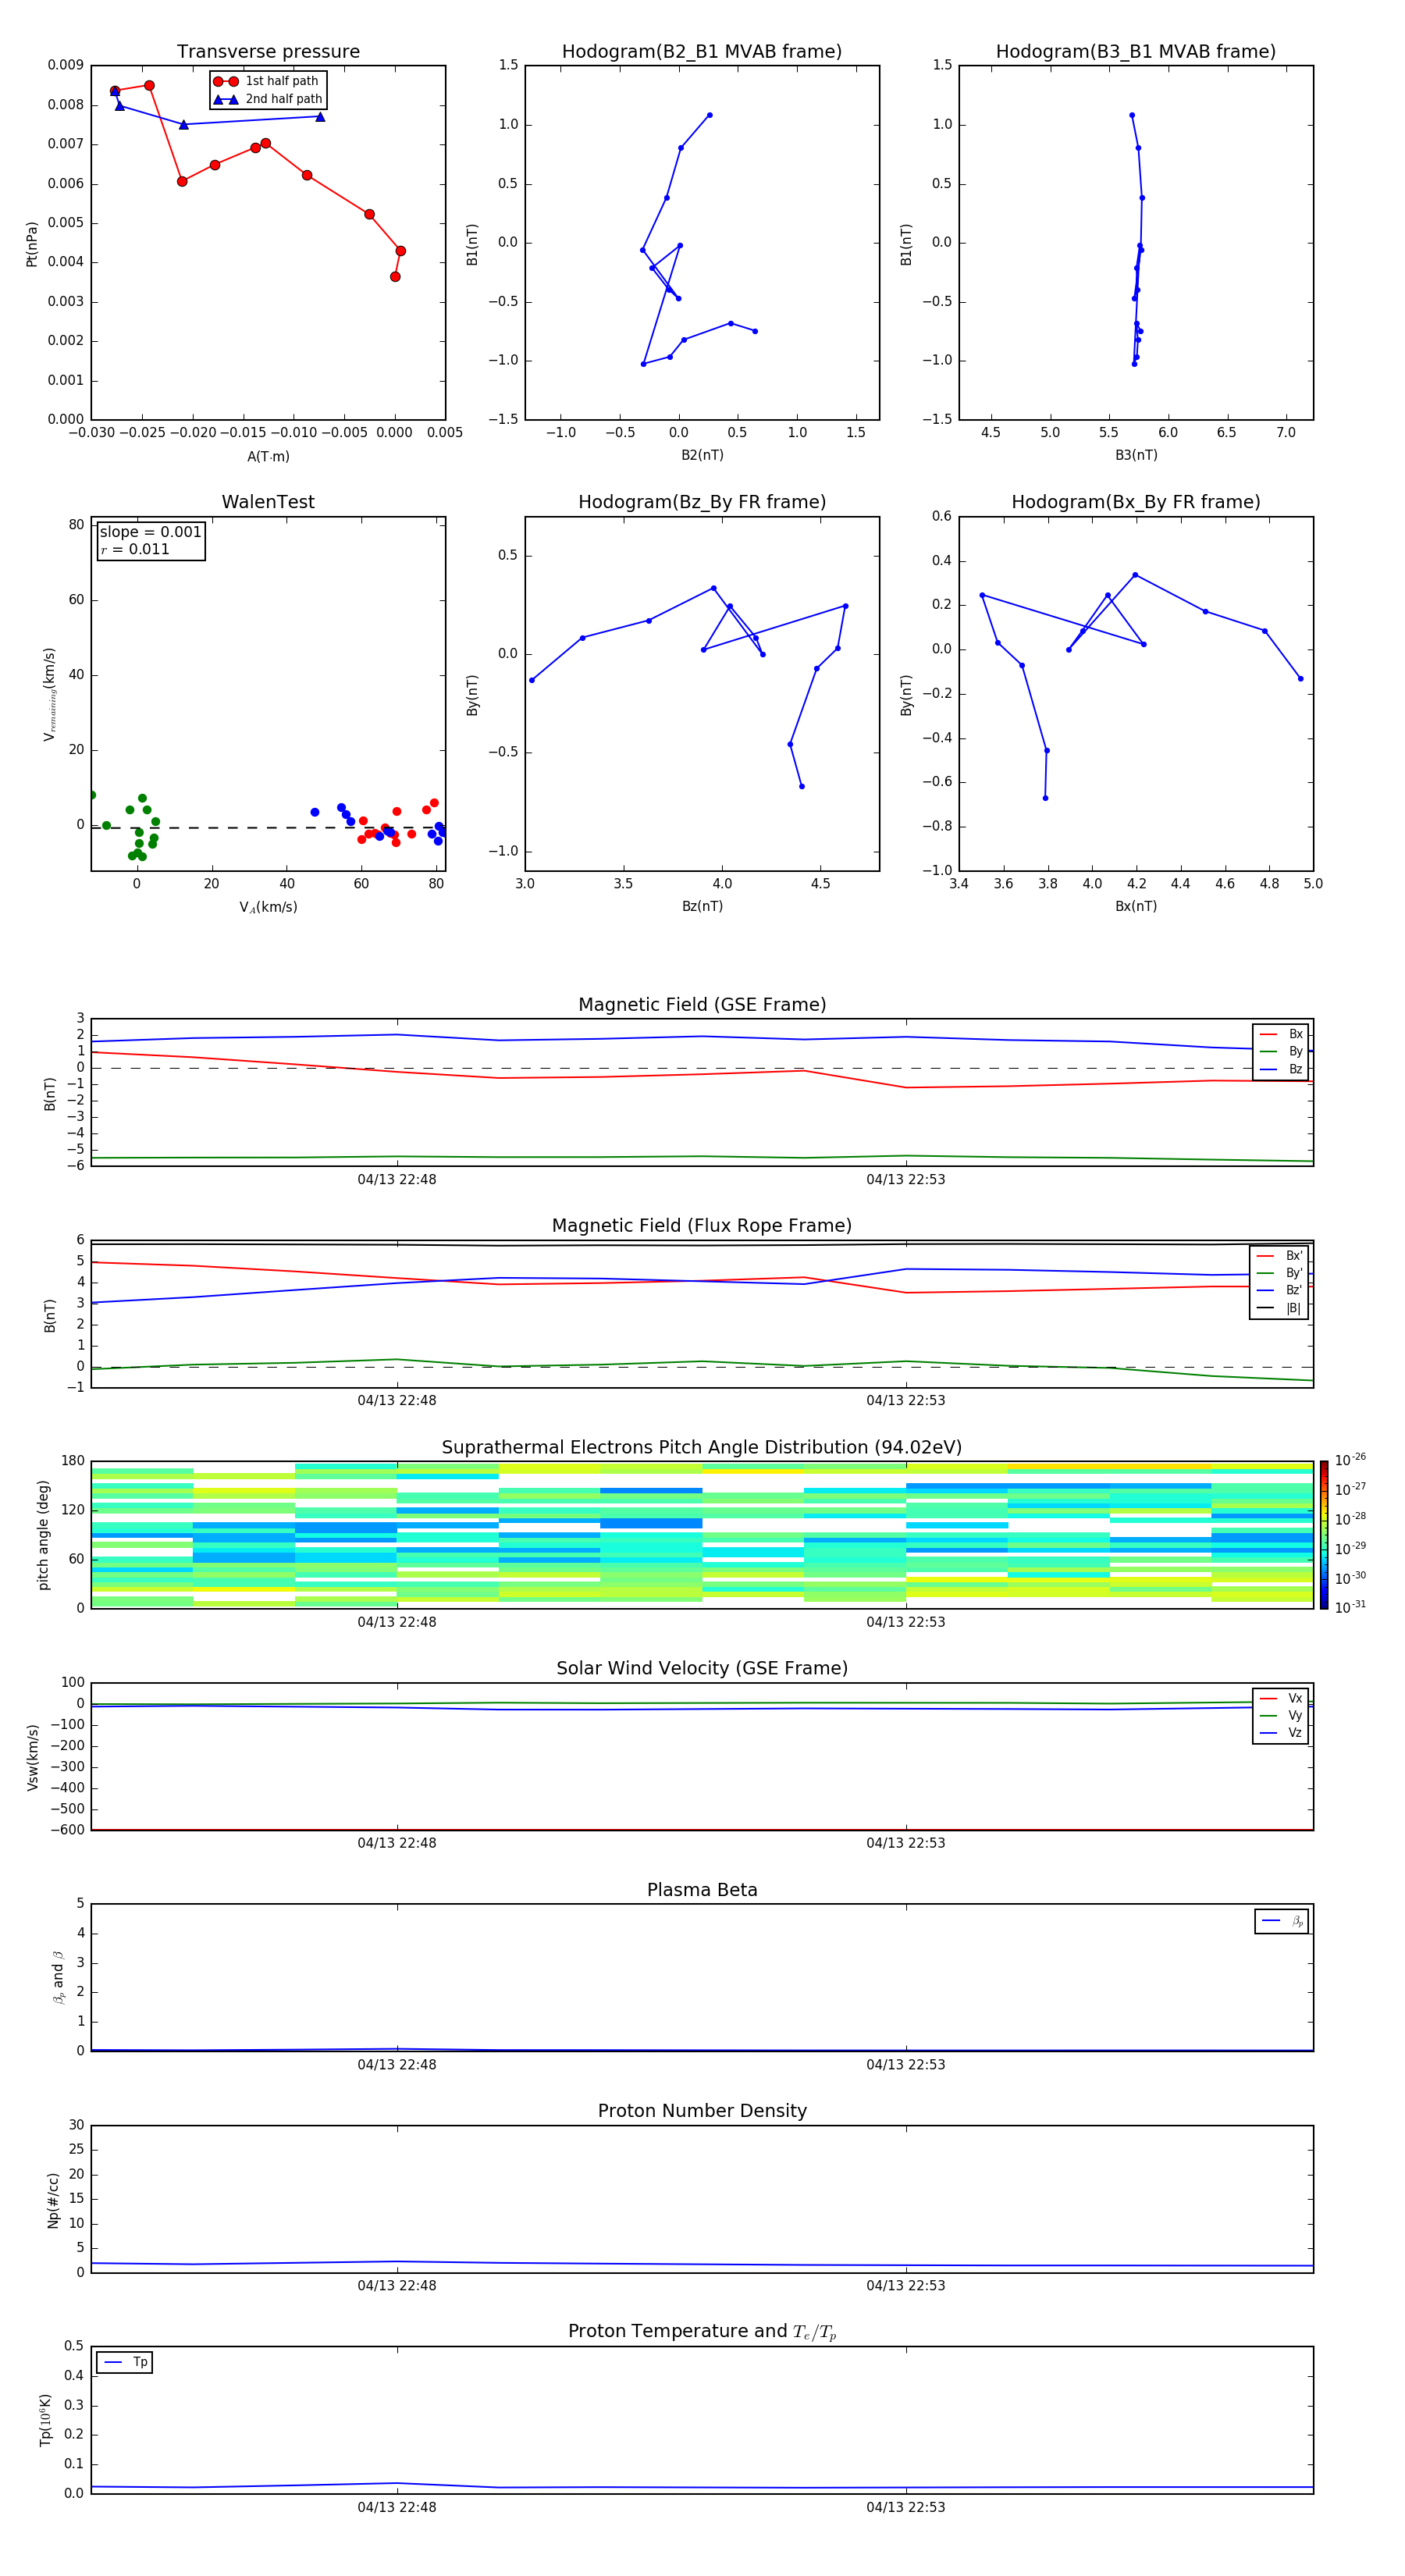Click 'B2(nT)' x-axis label
1405x2576 pixels.
[702, 455]
